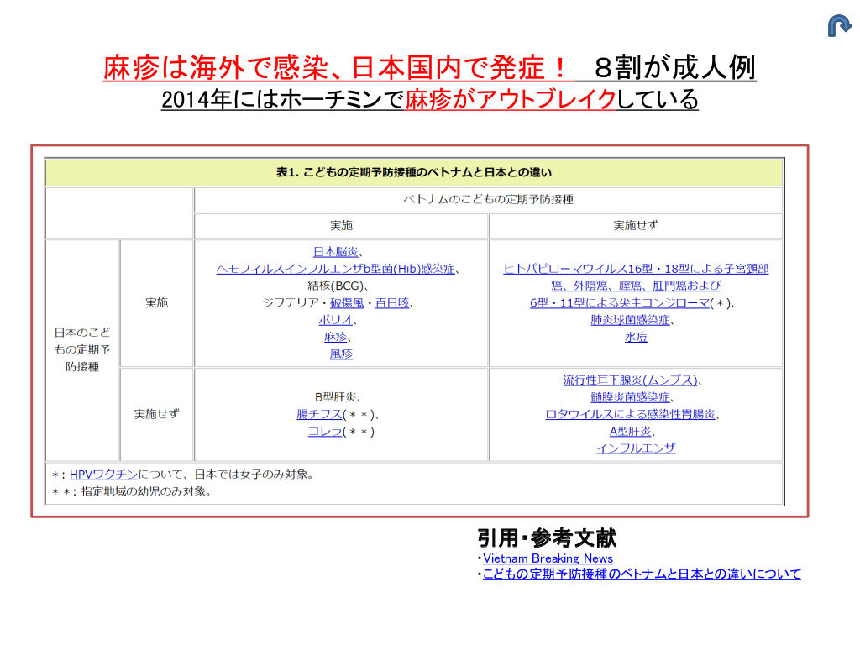Click the 風疹 link

tap(341, 354)
